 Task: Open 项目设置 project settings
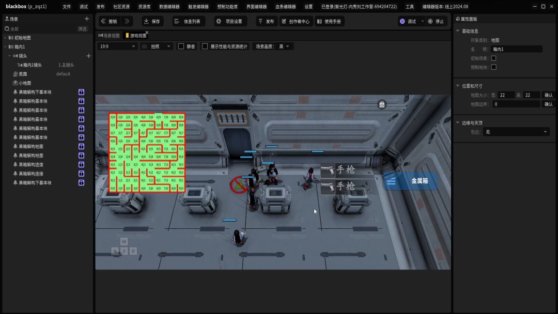click(x=230, y=21)
